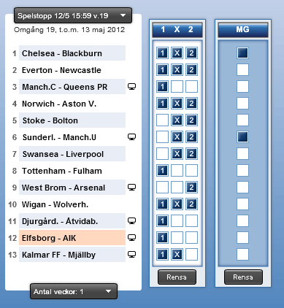Viewport: 284px width, 308px height.
Task: Deselect the X pick for Chelsea - Blackburn
Action: (x=177, y=53)
